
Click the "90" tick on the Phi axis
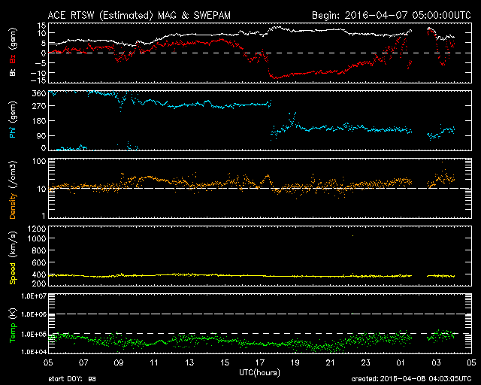41,135
